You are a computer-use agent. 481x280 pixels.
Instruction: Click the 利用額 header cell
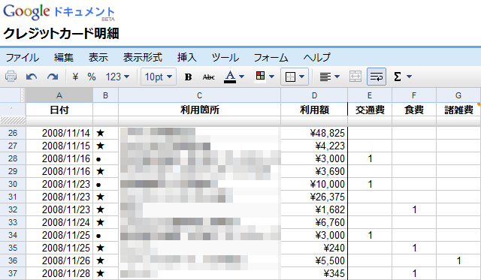click(x=314, y=110)
